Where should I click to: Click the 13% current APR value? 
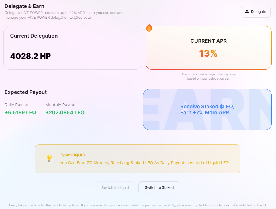[208, 53]
